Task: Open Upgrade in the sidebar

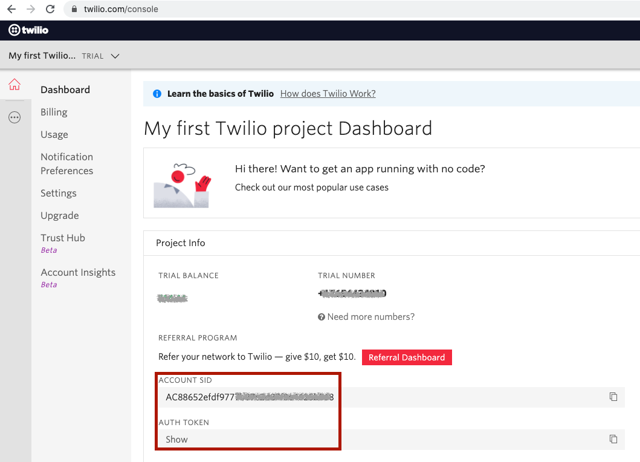Action: 60,216
